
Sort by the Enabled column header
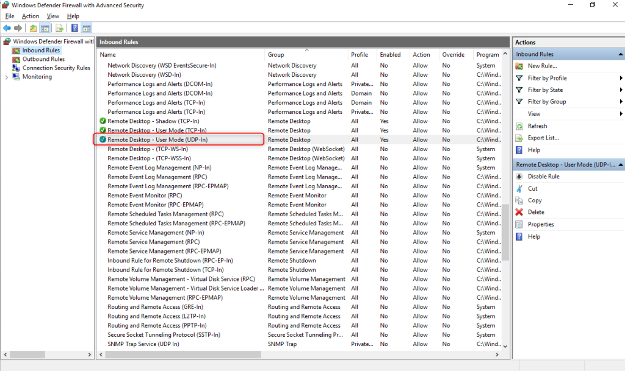pos(392,54)
